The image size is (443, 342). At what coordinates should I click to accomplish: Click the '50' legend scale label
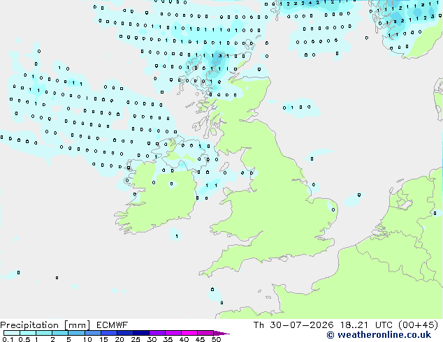216,339
